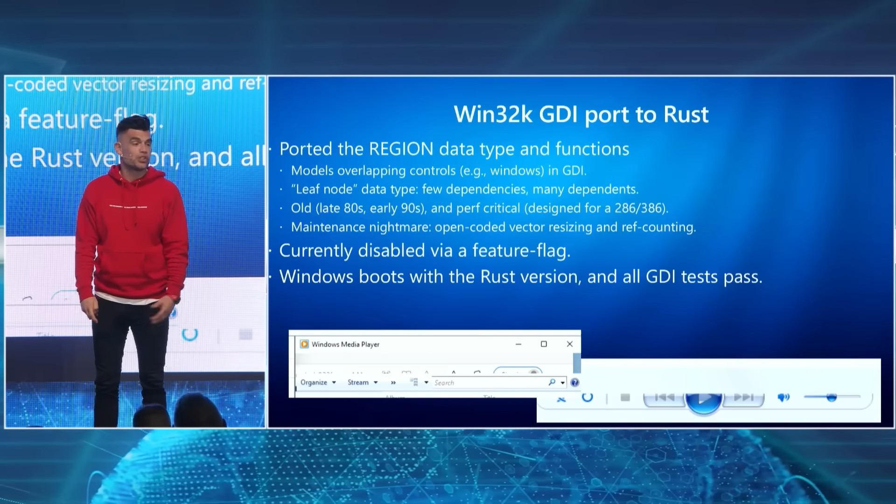This screenshot has height=504, width=896.
Task: Open the View options dropdown arrow
Action: pos(426,382)
